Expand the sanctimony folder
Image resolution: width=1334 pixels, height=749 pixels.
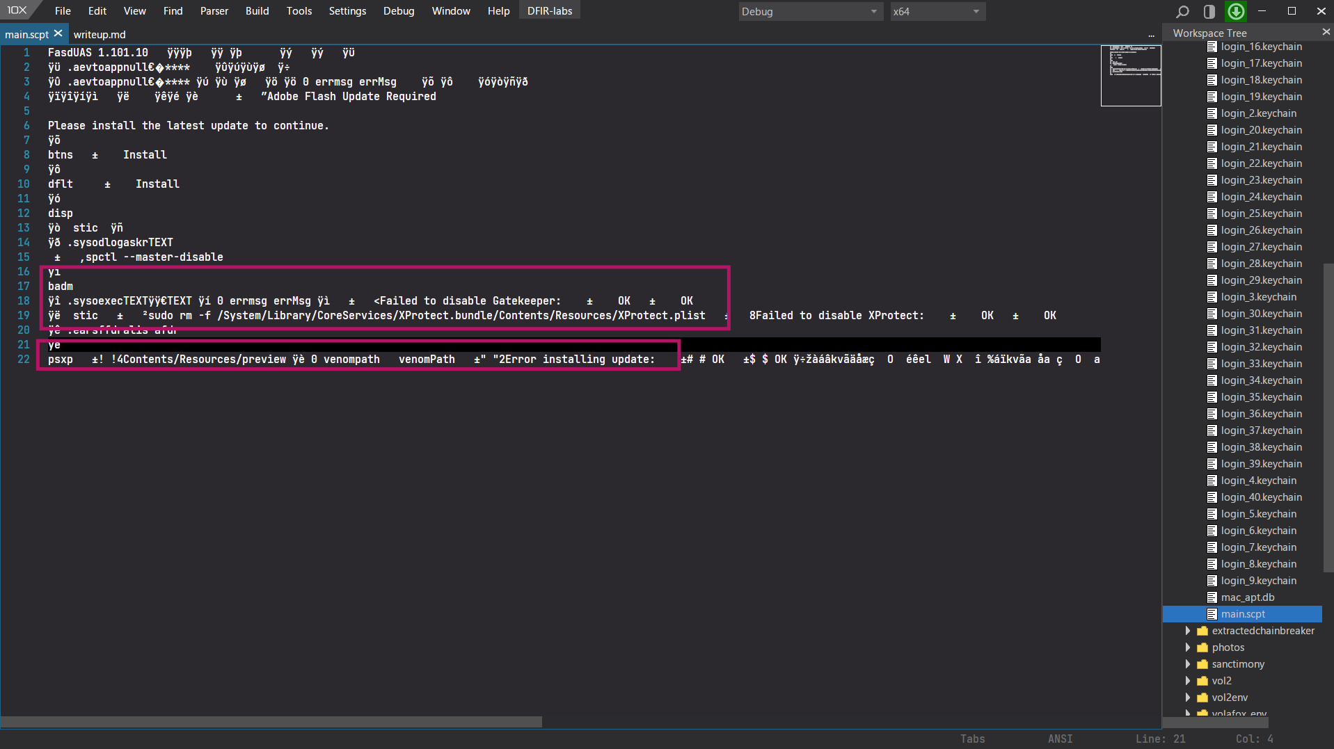pyautogui.click(x=1188, y=664)
